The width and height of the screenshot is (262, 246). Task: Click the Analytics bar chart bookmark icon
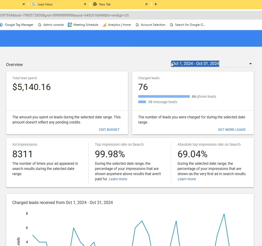pyautogui.click(x=104, y=25)
